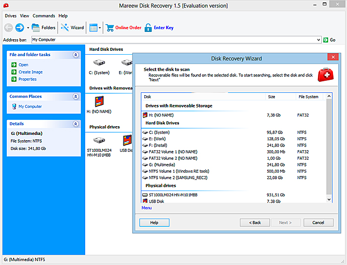Click the Cancel button in wizard

(x=318, y=222)
